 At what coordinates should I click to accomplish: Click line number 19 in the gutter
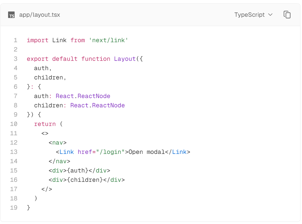(x=14, y=208)
